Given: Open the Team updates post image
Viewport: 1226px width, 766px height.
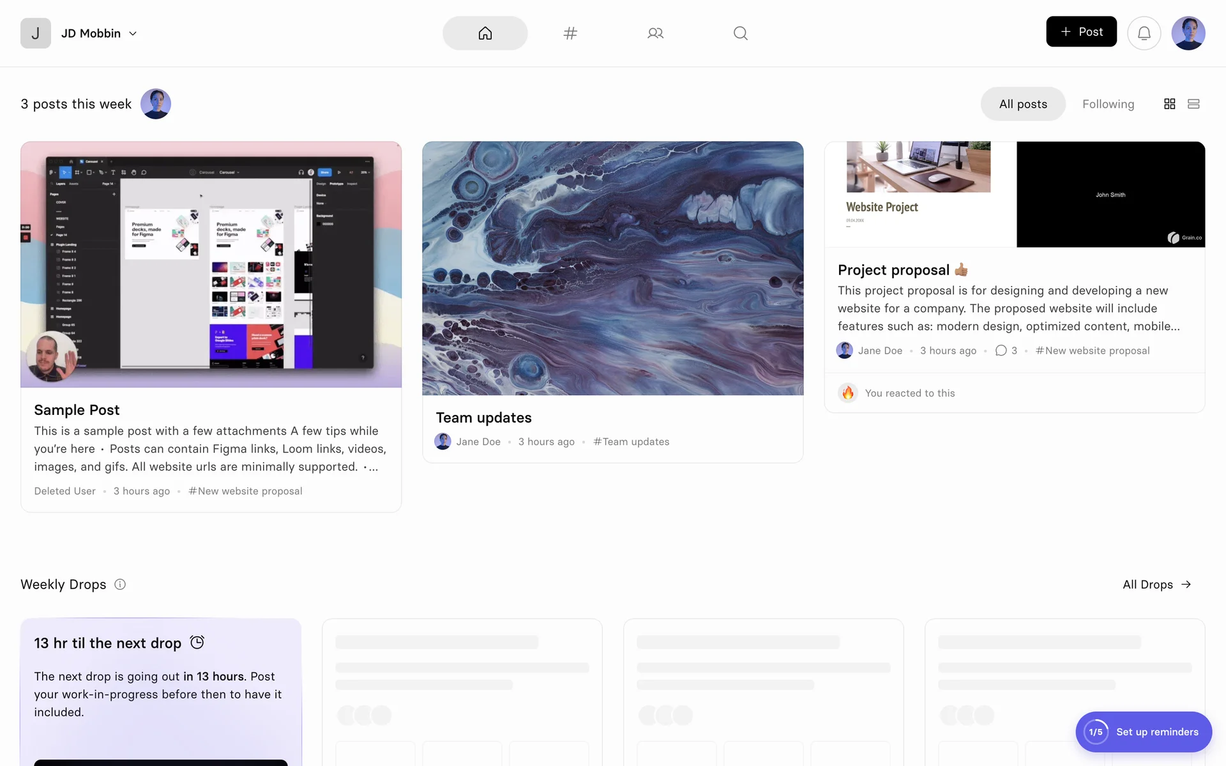Looking at the screenshot, I should pyautogui.click(x=612, y=268).
